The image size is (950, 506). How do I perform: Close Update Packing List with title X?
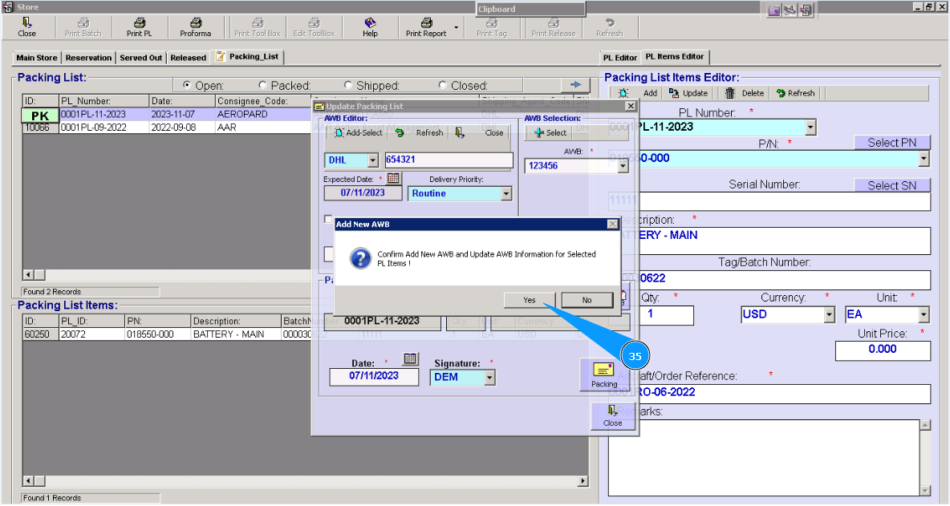pyautogui.click(x=631, y=107)
